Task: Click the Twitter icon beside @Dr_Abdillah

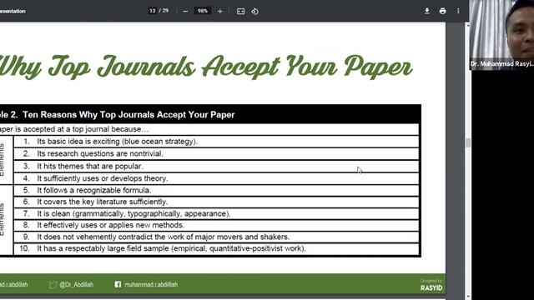Action: click(x=53, y=285)
